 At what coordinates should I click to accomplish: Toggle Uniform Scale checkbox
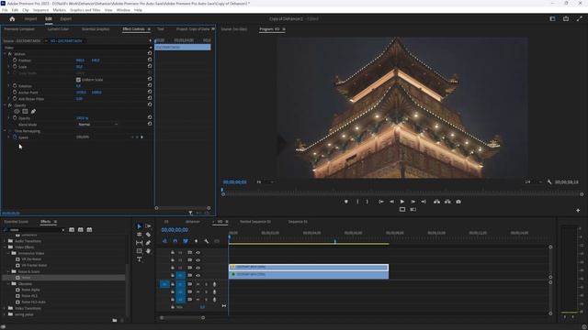point(78,80)
